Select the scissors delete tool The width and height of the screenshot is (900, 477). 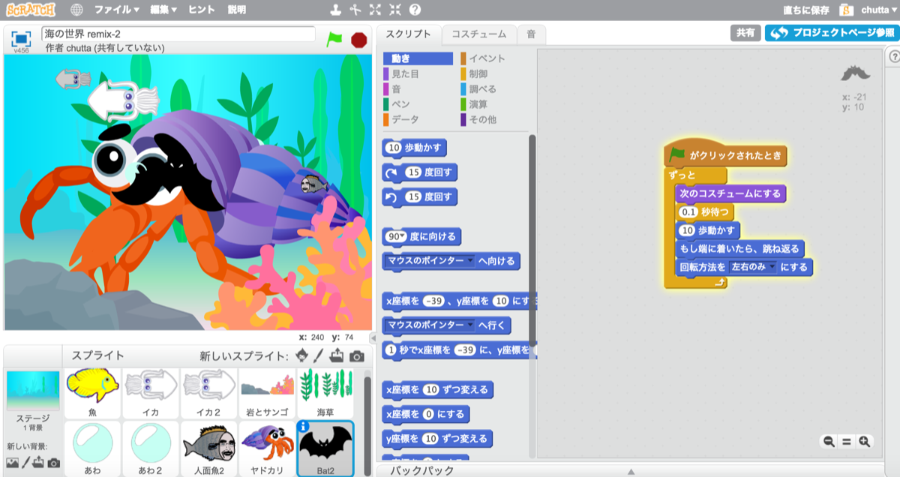[355, 10]
